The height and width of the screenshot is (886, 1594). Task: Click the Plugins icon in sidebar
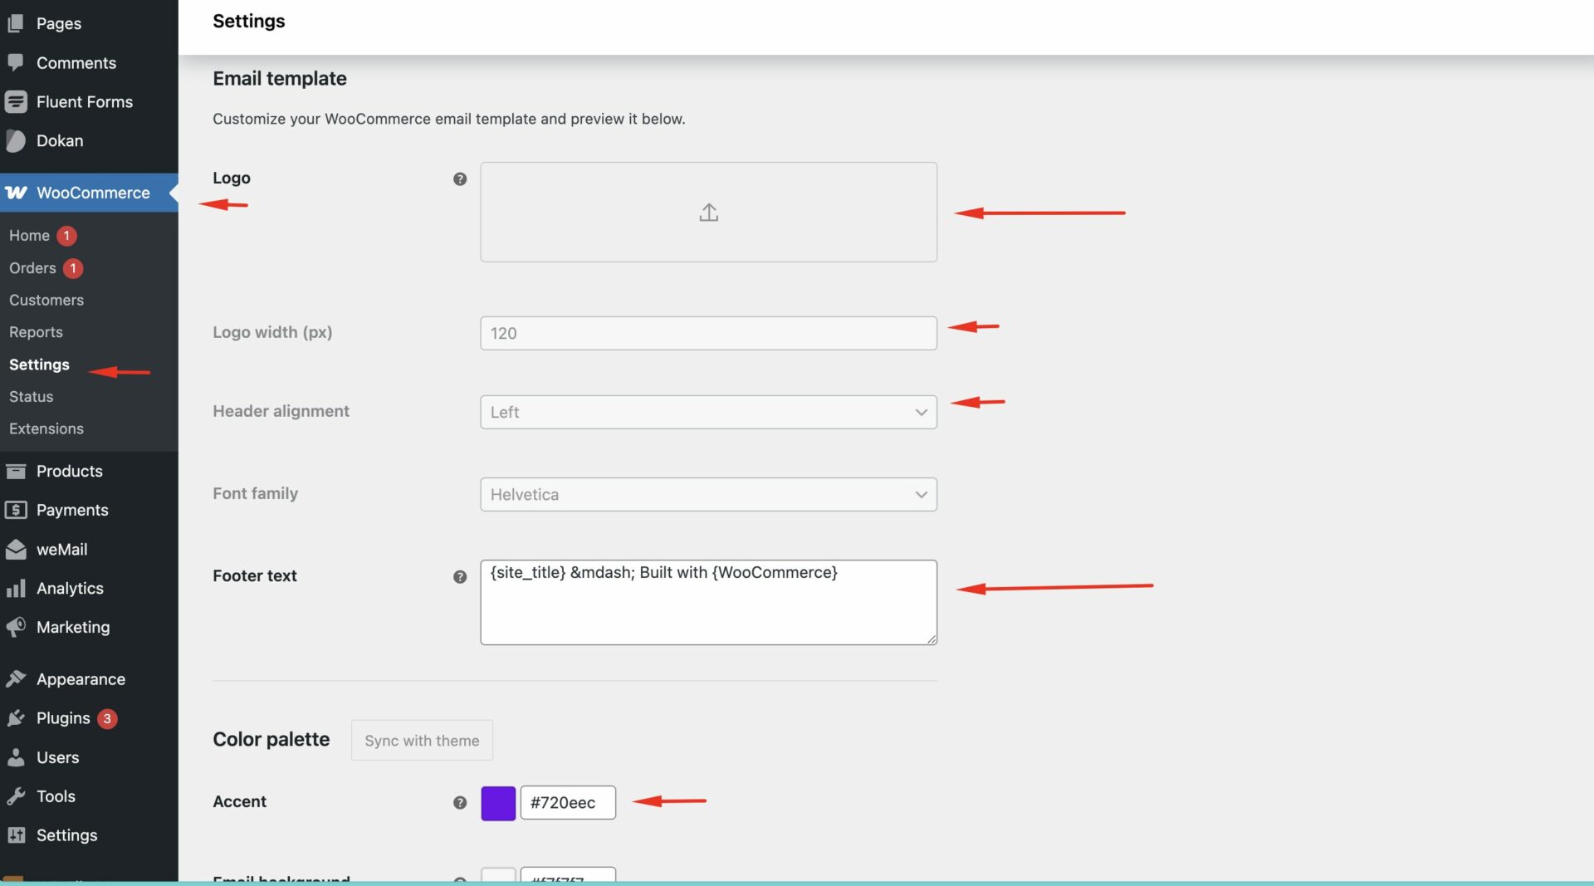tap(16, 718)
